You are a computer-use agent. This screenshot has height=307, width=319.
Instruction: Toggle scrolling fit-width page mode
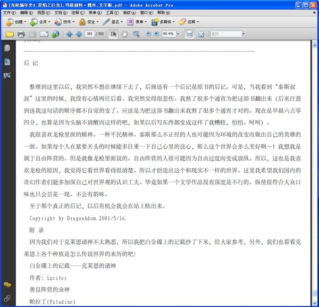click(x=190, y=34)
